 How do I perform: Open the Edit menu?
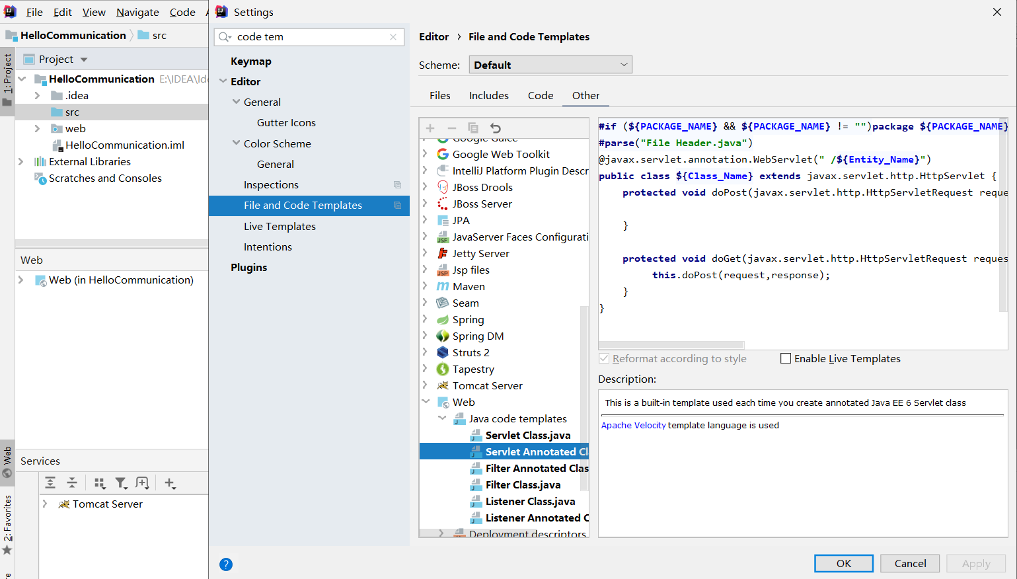63,12
